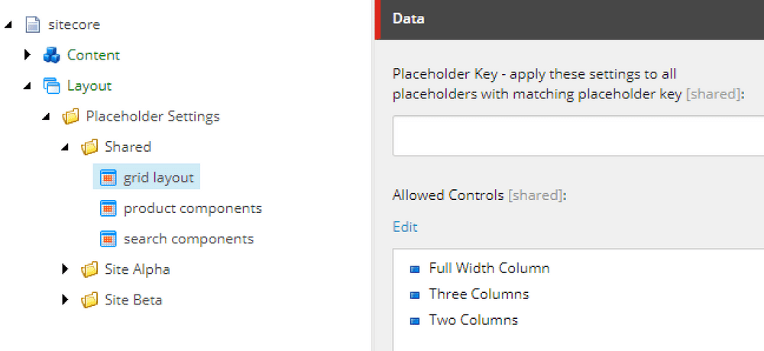The height and width of the screenshot is (351, 764).
Task: Collapse the Shared folder arrow
Action: tap(66, 147)
